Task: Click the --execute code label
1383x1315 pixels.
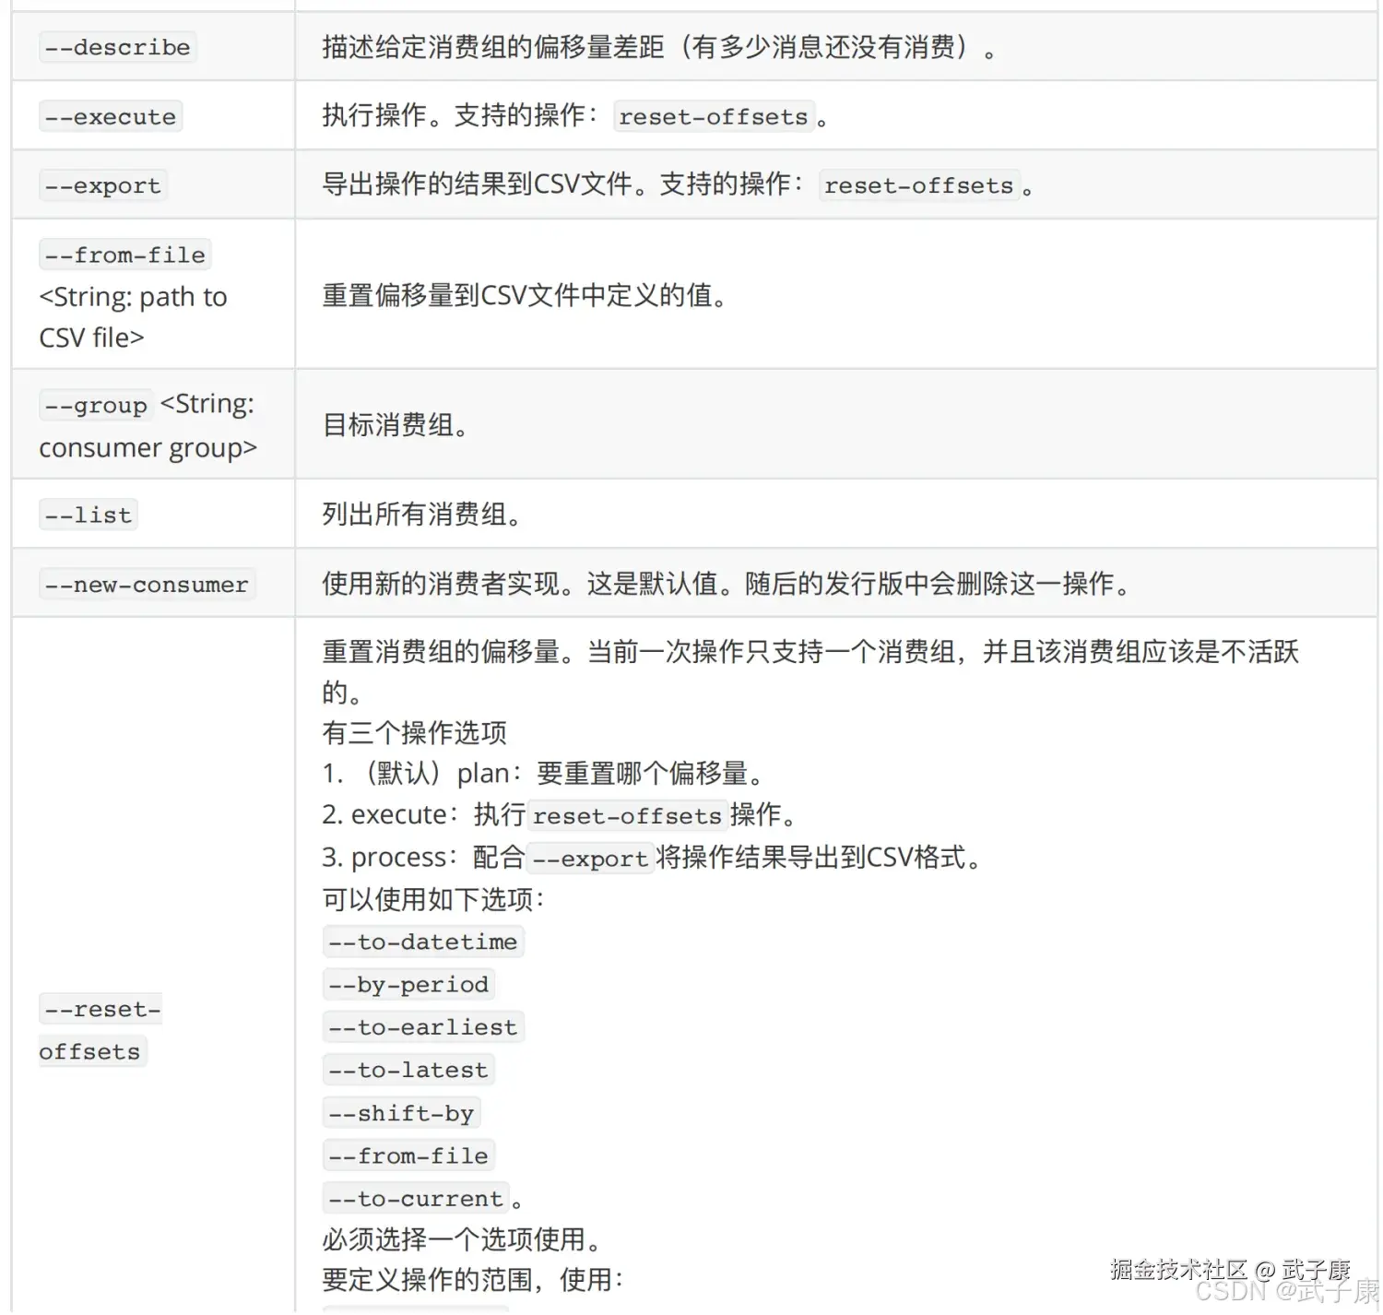Action: coord(110,116)
